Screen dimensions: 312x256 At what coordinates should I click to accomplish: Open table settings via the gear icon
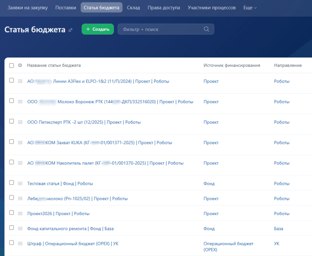[20, 65]
